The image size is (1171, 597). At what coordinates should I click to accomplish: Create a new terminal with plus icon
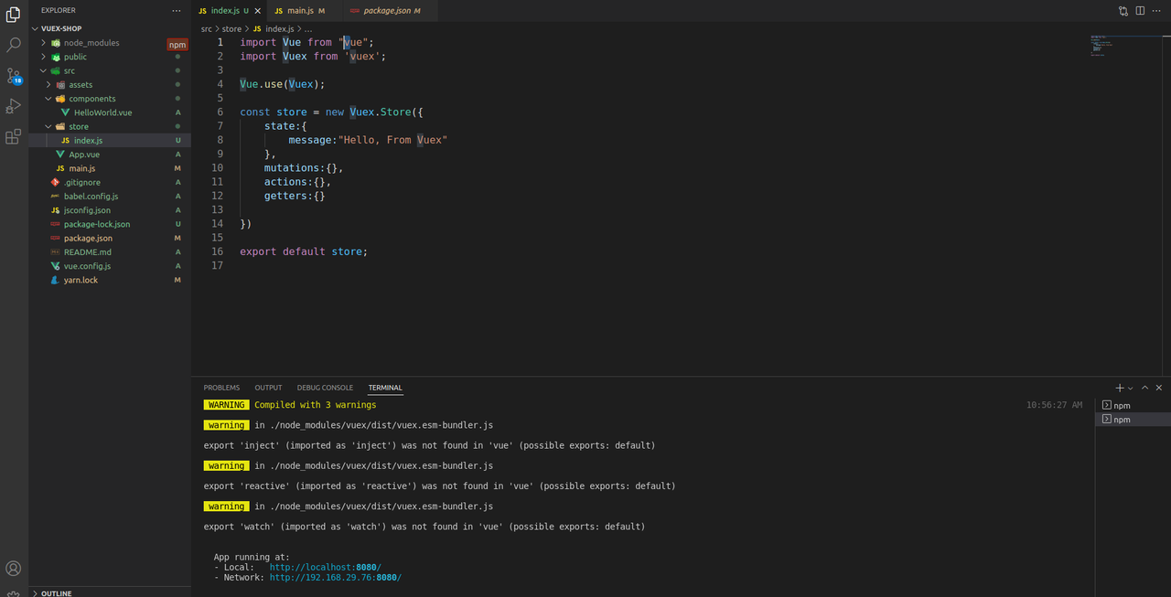(1120, 388)
